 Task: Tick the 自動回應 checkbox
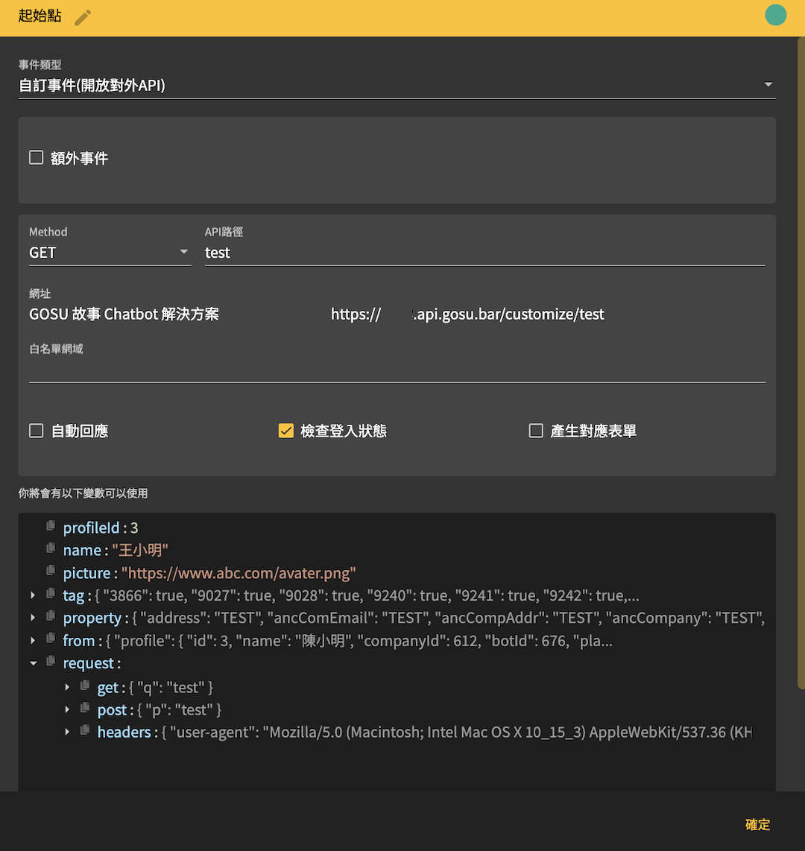coord(37,431)
